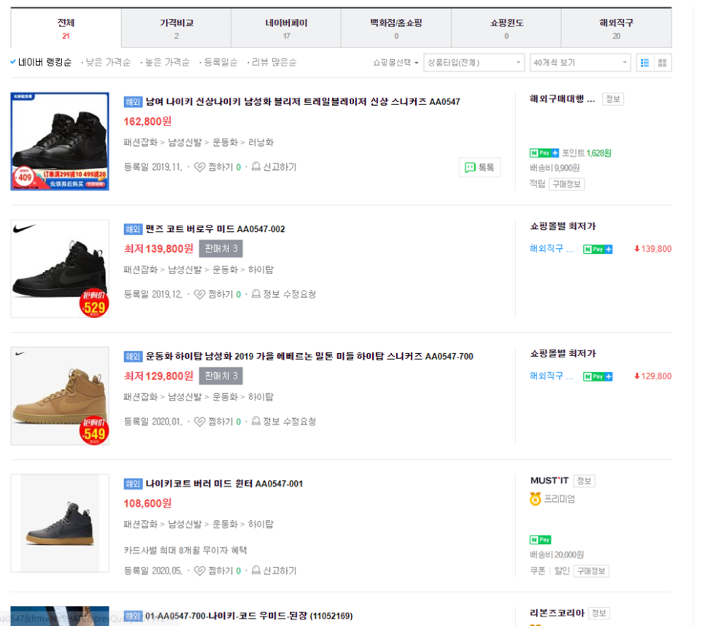Click 정보 button next to 리본즈코리아

pos(599,613)
